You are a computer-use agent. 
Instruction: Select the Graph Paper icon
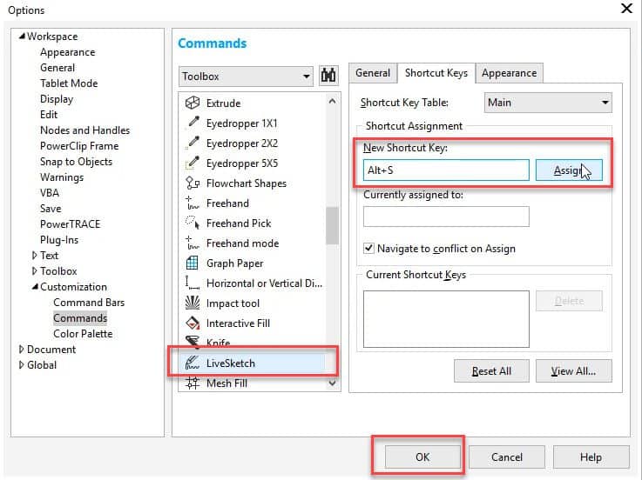193,263
